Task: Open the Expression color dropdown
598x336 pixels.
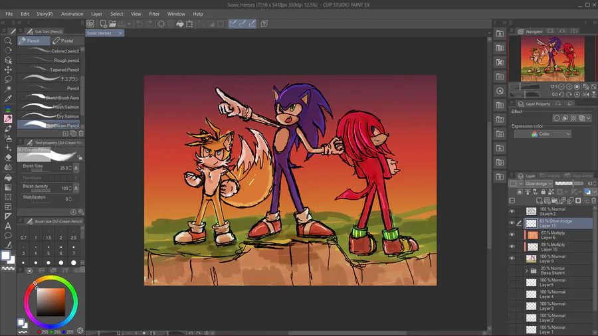Action: (542, 134)
